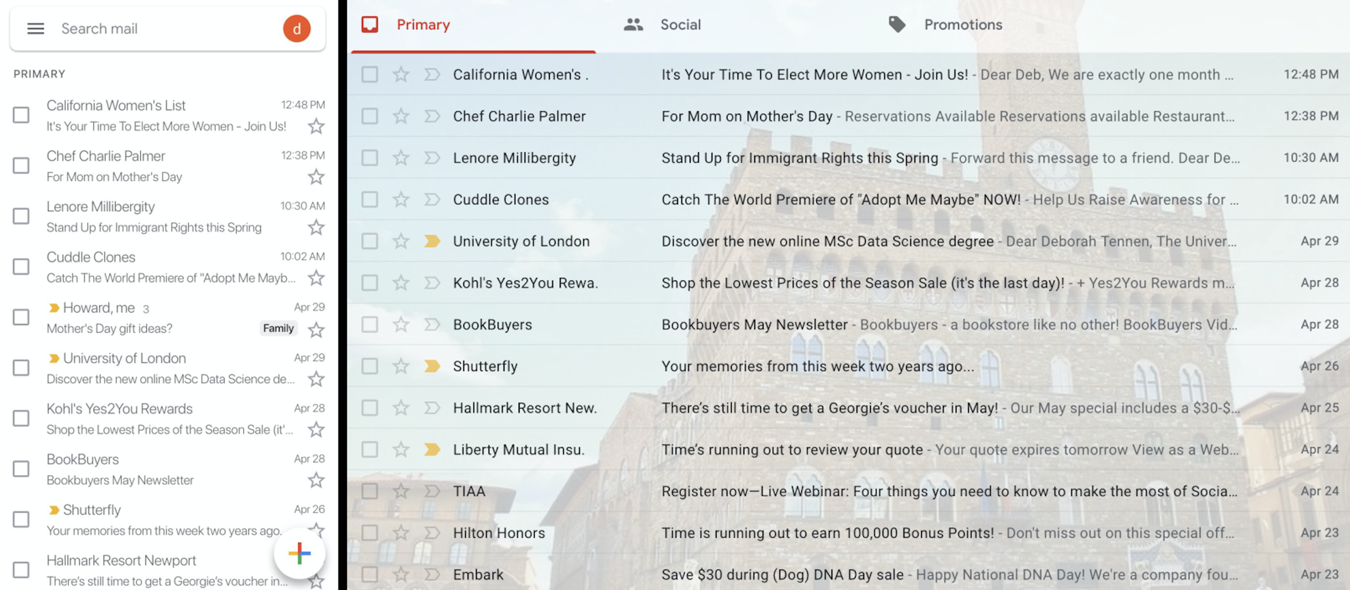Toggle importance marker on University of London row
The height and width of the screenshot is (590, 1350).
pos(432,241)
